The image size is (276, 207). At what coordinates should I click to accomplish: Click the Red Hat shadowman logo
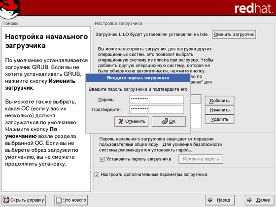10,9
